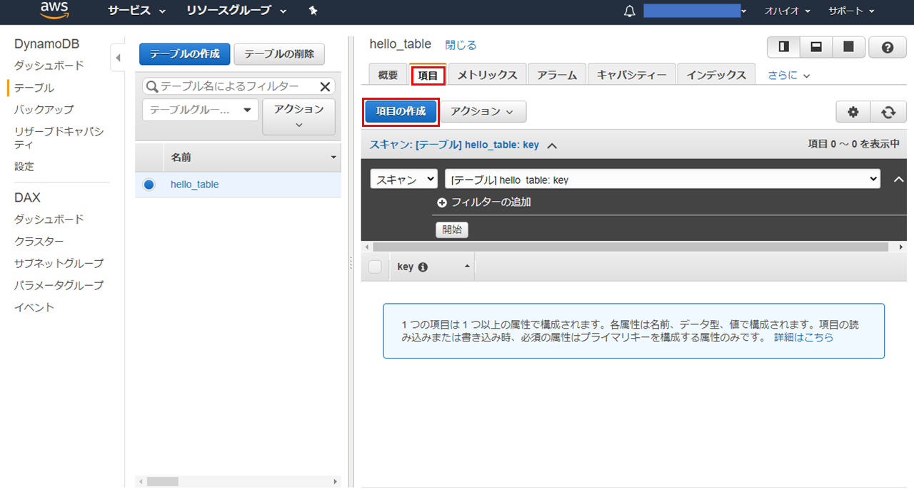Focus the テーブル名によるフィルター input
Viewport: 914px width, 489px height.
(x=238, y=86)
